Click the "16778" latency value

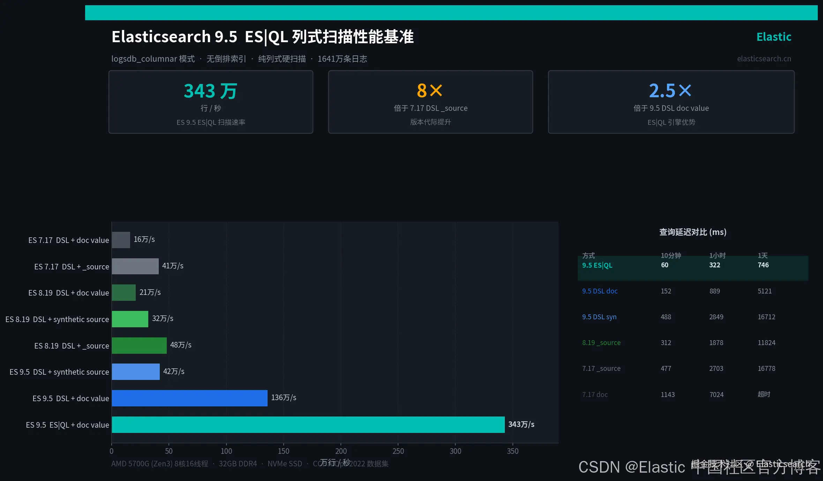pyautogui.click(x=766, y=368)
